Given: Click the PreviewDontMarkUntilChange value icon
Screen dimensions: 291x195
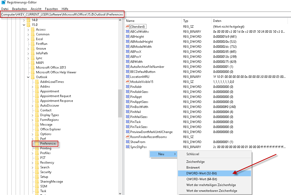Looking at the screenshot, I should click(x=128, y=132).
